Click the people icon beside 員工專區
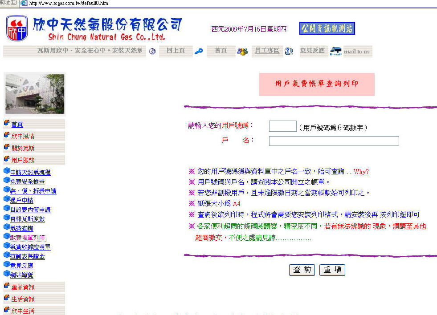 (242, 52)
